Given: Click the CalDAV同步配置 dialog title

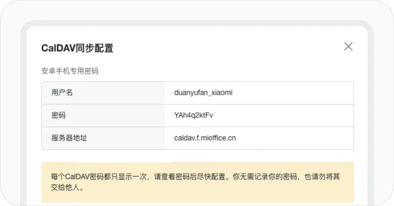Looking at the screenshot, I should click(x=77, y=48).
